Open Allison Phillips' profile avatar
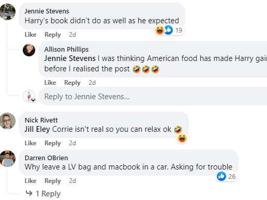Image resolution: width=267 pixels, height=200 pixels. pos(29,50)
